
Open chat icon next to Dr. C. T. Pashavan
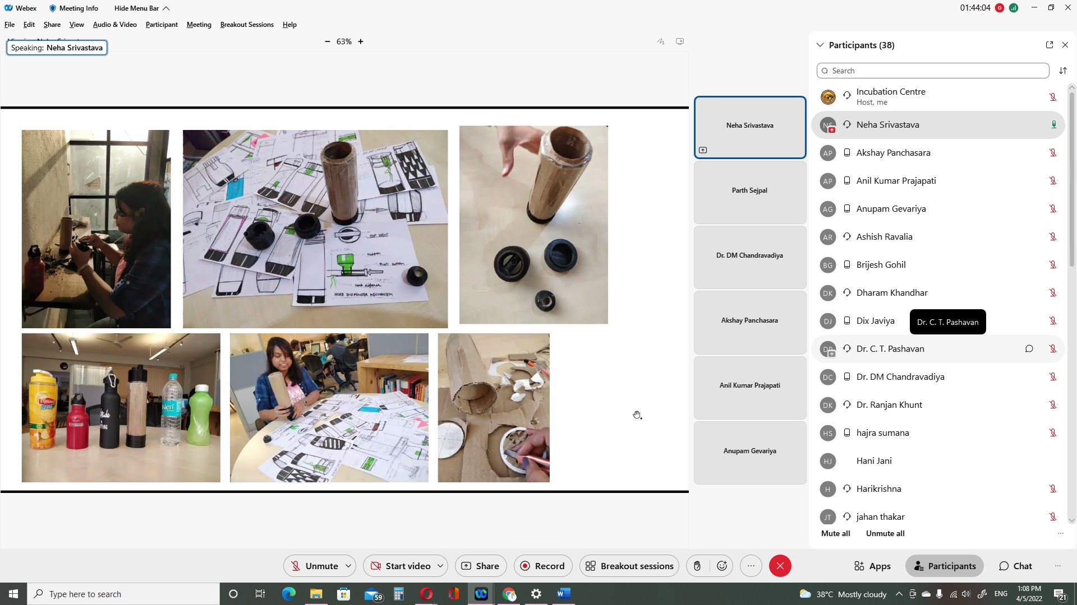(1029, 348)
